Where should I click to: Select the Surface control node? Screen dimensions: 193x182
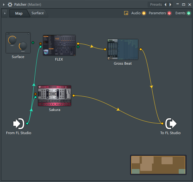[x=18, y=43]
